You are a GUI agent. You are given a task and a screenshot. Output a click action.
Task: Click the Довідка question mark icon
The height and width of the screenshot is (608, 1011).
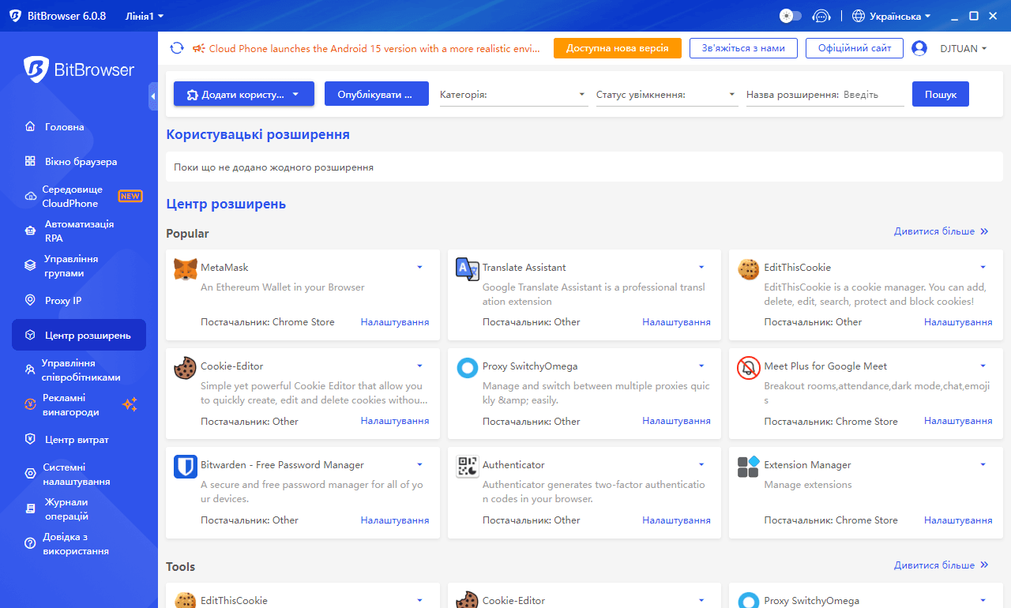pyautogui.click(x=30, y=543)
